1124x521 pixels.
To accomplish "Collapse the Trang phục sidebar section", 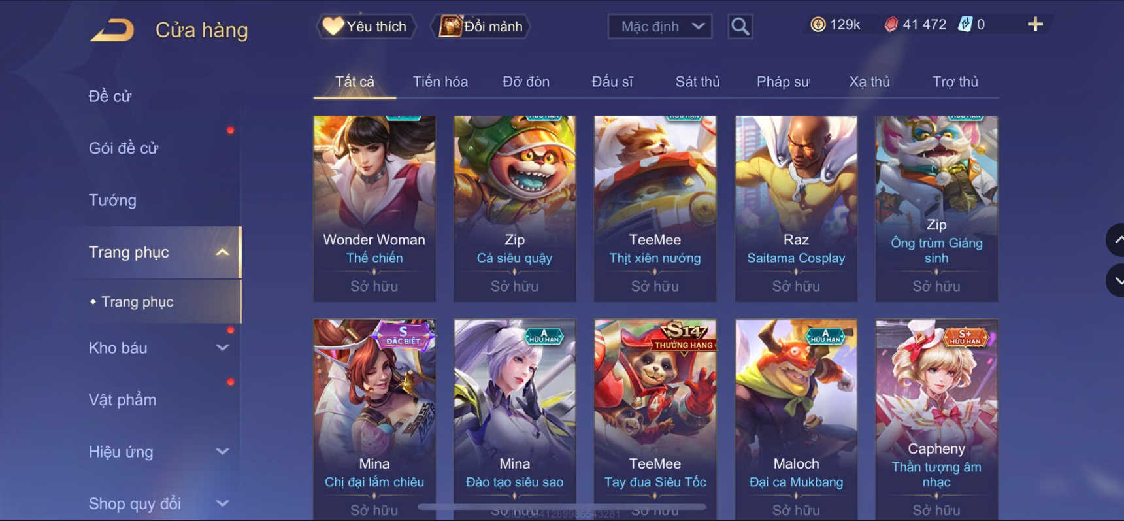I will click(x=222, y=252).
